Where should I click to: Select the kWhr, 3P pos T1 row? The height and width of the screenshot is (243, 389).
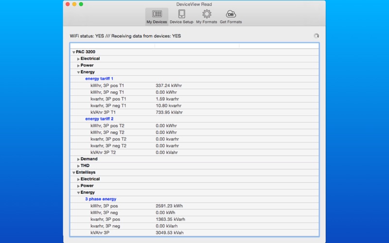(x=107, y=86)
